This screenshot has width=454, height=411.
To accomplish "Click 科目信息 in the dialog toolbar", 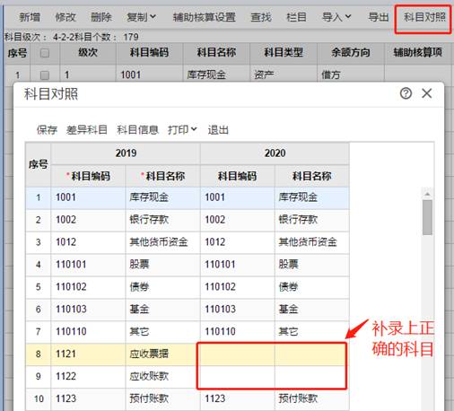I will point(137,130).
